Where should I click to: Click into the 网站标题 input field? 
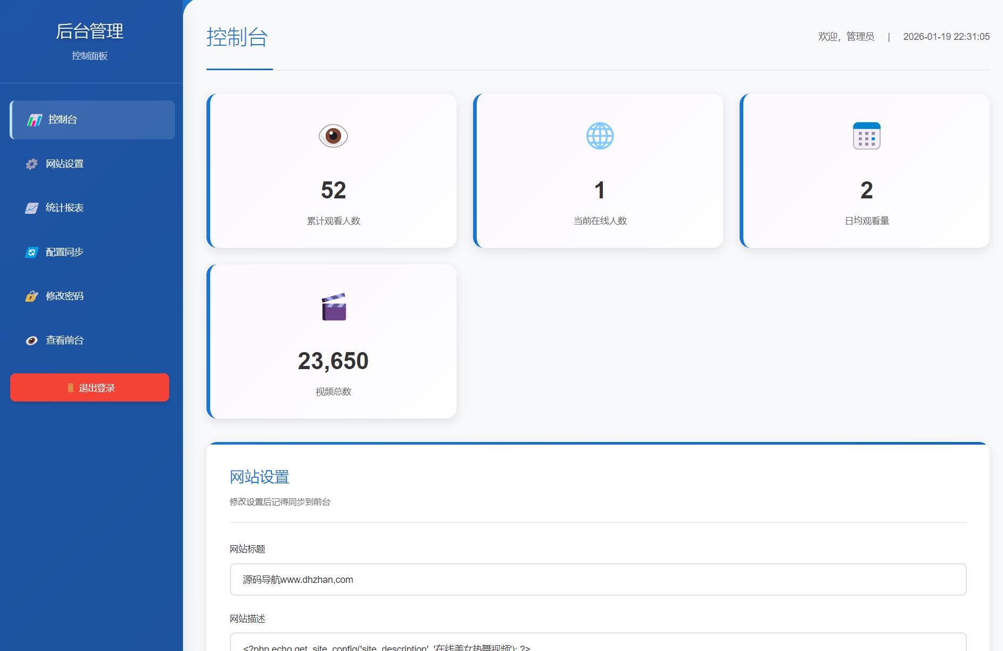click(x=598, y=579)
